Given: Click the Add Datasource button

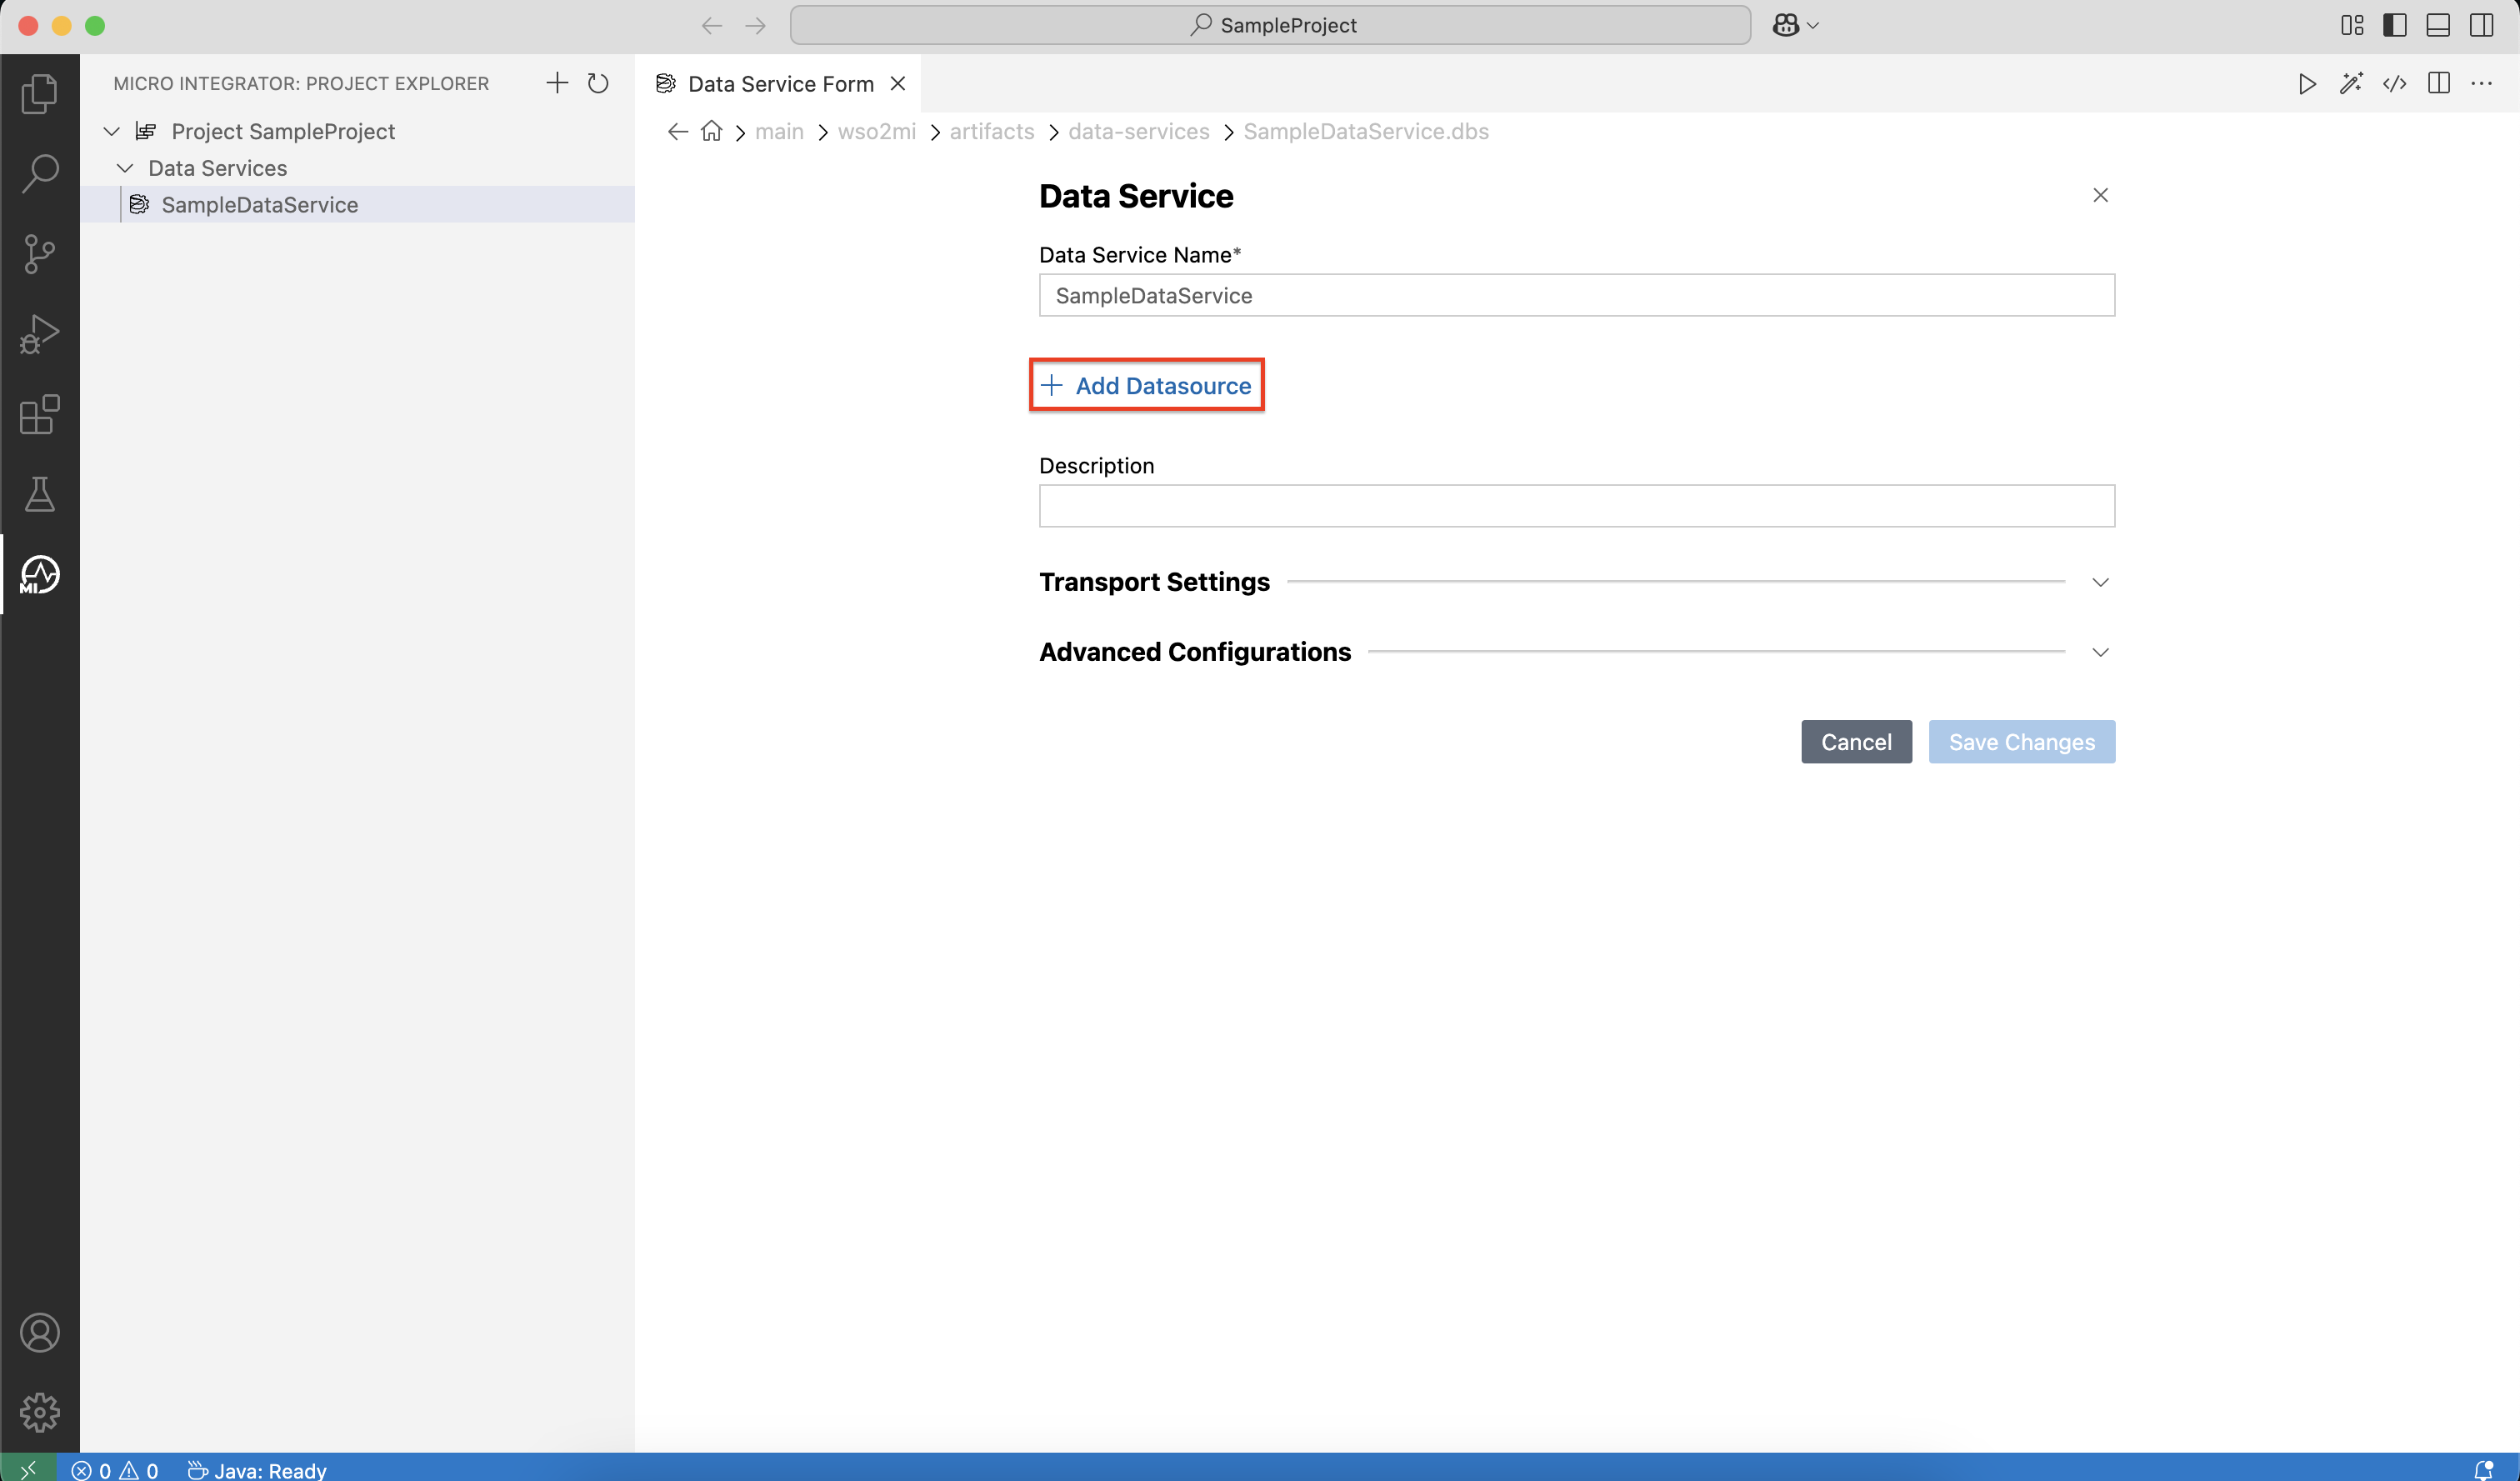Looking at the screenshot, I should pos(1146,385).
